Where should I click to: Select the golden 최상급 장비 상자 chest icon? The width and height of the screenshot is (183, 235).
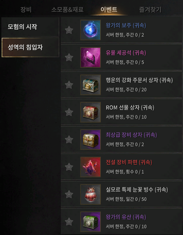click(91, 140)
